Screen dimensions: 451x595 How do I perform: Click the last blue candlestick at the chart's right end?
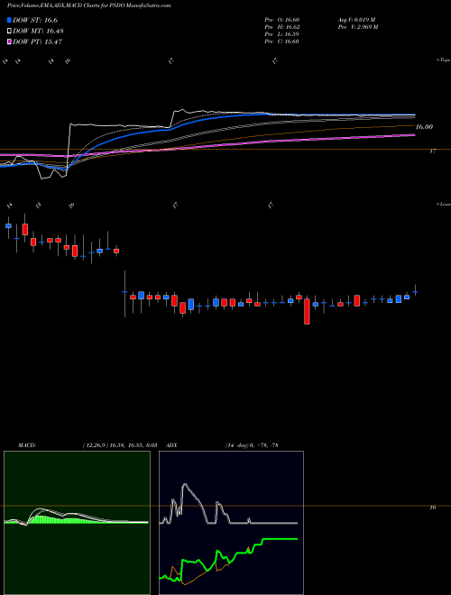(x=415, y=292)
